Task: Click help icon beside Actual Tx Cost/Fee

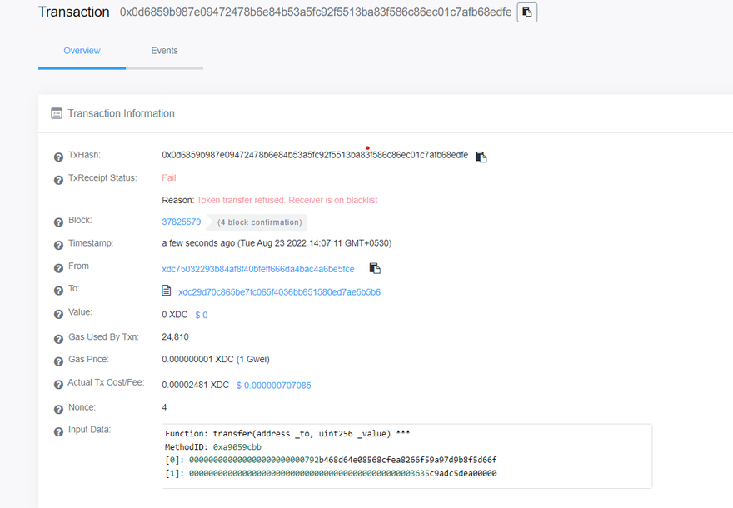Action: coord(58,385)
